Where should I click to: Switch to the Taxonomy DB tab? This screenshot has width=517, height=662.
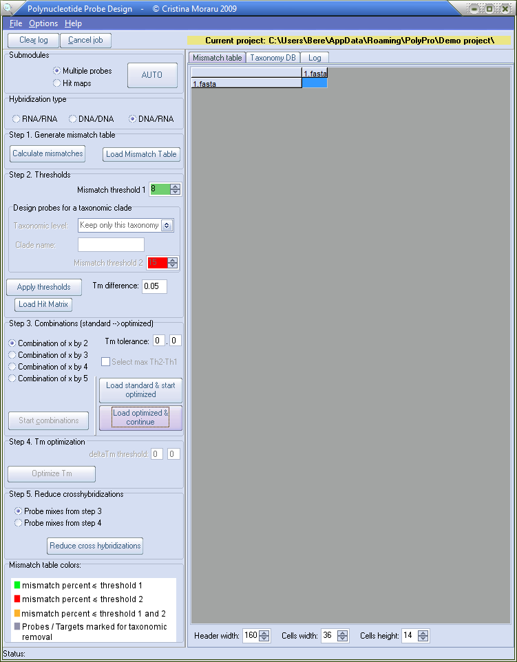click(x=273, y=58)
